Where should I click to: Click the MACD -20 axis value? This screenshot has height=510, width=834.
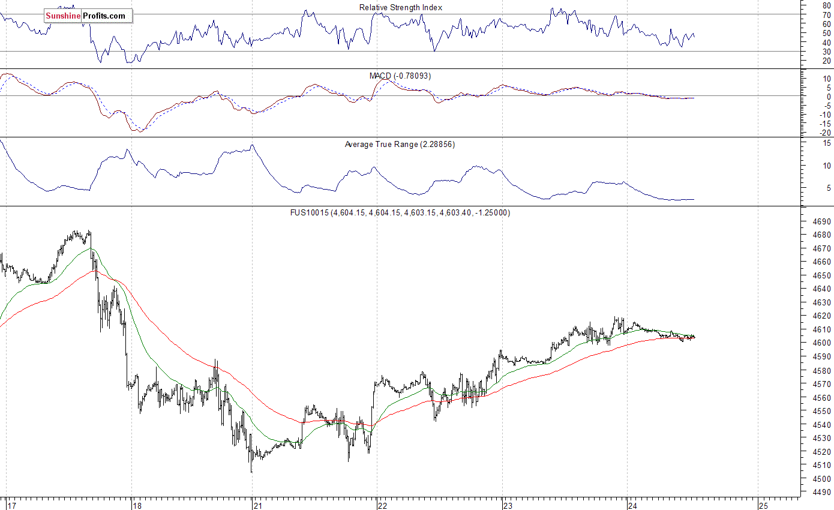tap(824, 133)
